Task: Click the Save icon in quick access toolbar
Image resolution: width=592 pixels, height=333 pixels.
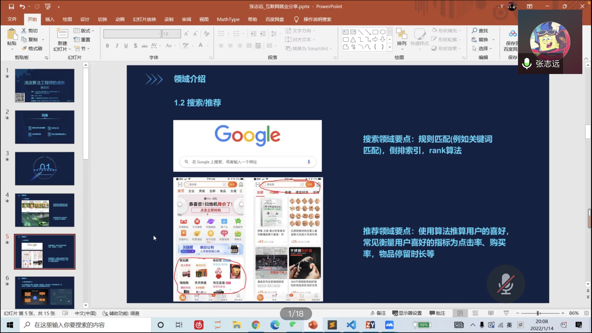Action: pos(11,6)
